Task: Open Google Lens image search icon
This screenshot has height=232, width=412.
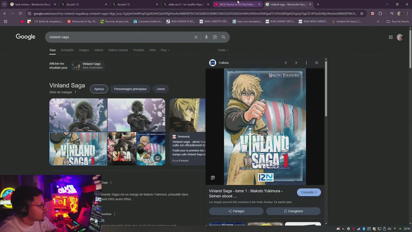Action: [215, 37]
